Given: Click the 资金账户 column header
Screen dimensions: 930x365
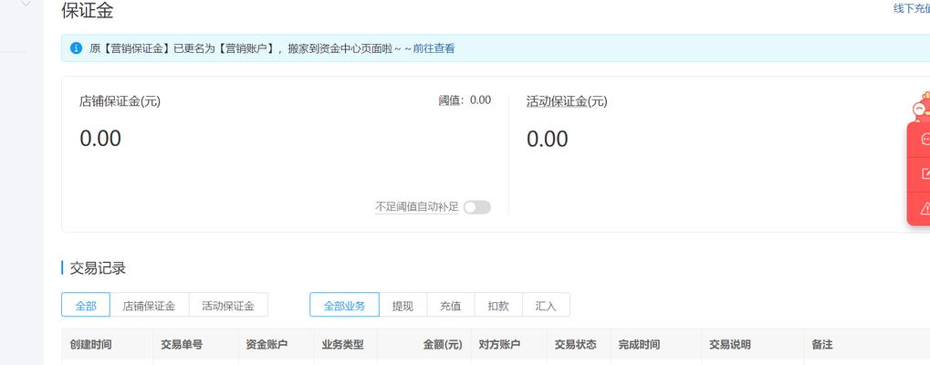Looking at the screenshot, I should [266, 344].
